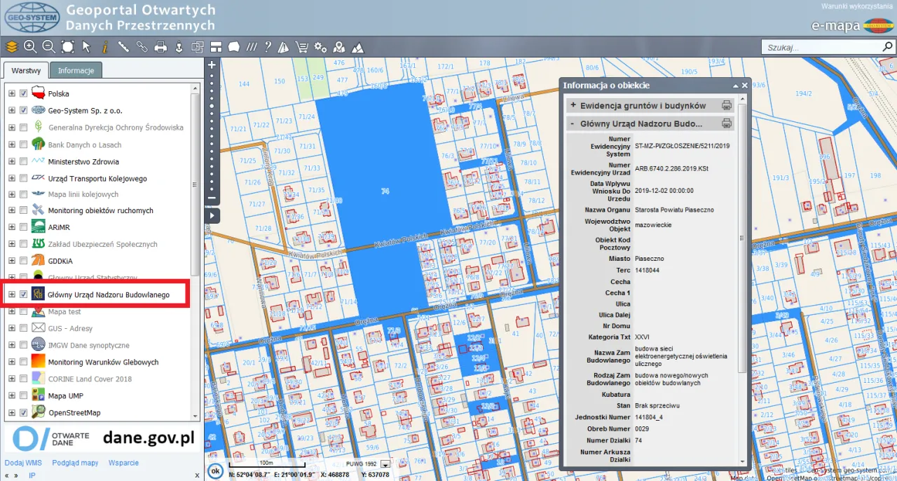The height and width of the screenshot is (481, 897).
Task: Open the Podgląd mapy link
Action: point(75,463)
